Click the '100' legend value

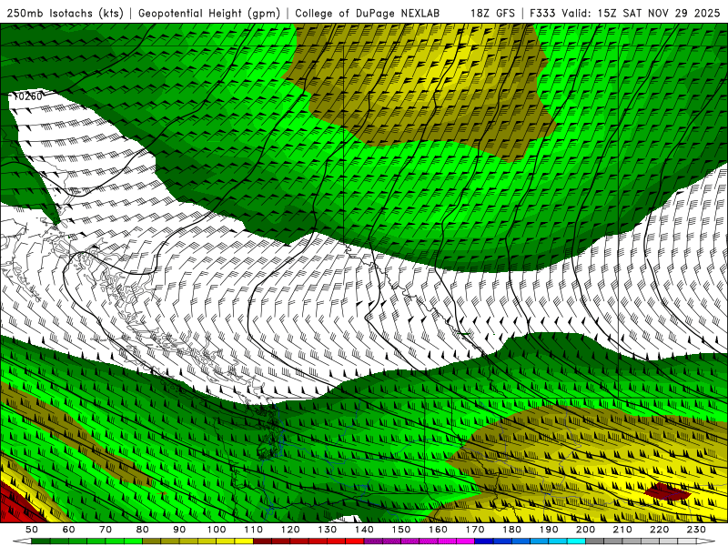point(217,530)
